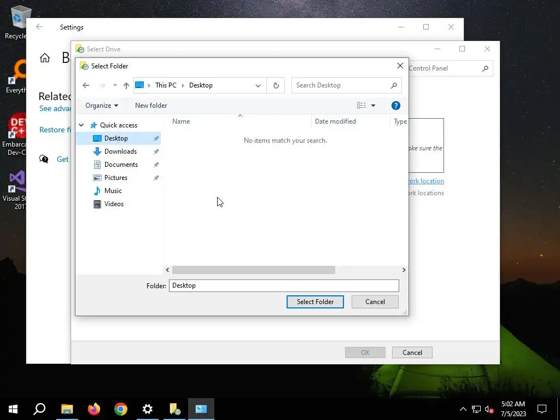Viewport: 560px width, 420px height.
Task: Click horizontal scrollbar left arrow
Action: (167, 270)
